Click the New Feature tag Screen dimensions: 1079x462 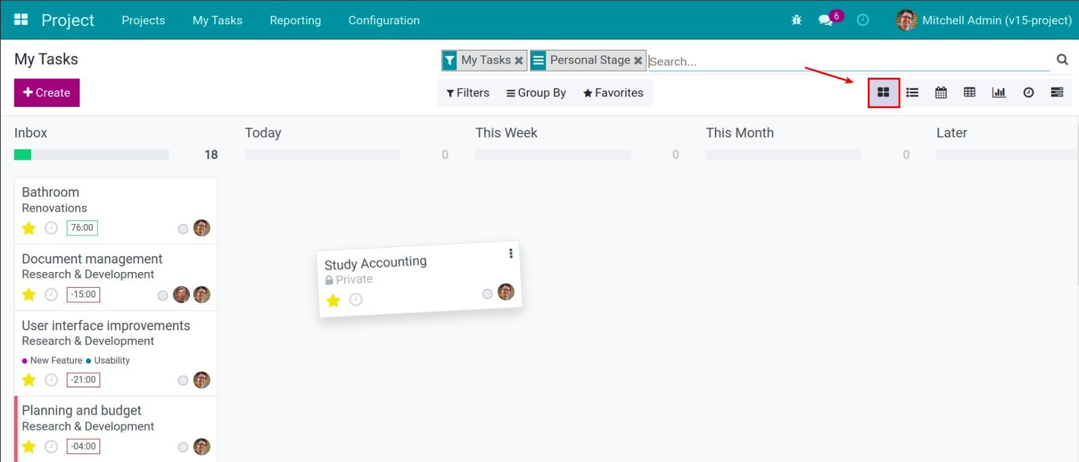point(52,361)
